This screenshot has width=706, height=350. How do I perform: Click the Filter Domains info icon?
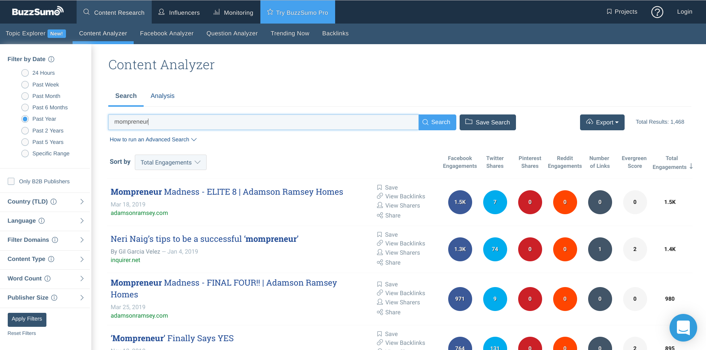click(x=55, y=240)
